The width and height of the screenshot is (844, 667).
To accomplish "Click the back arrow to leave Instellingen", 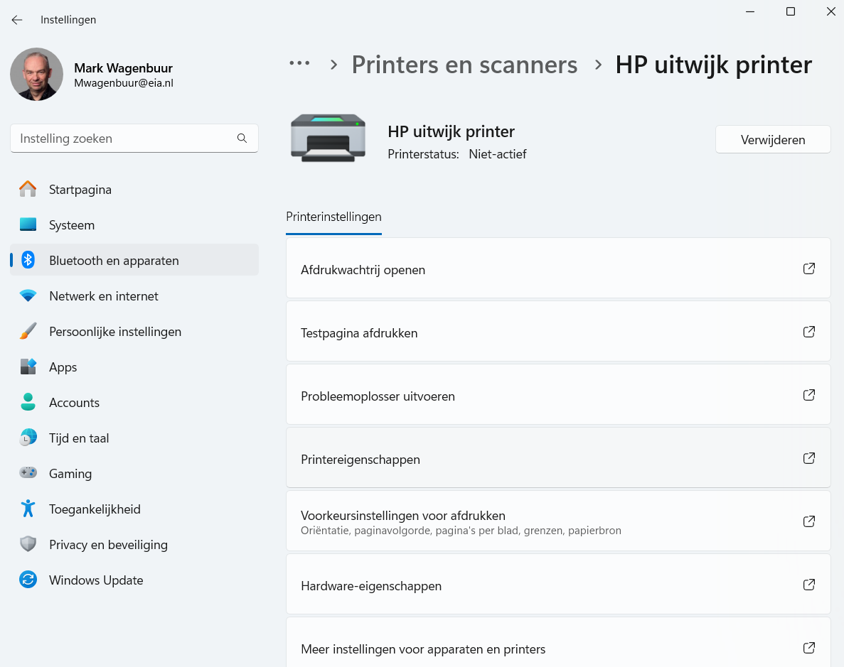I will 16,20.
